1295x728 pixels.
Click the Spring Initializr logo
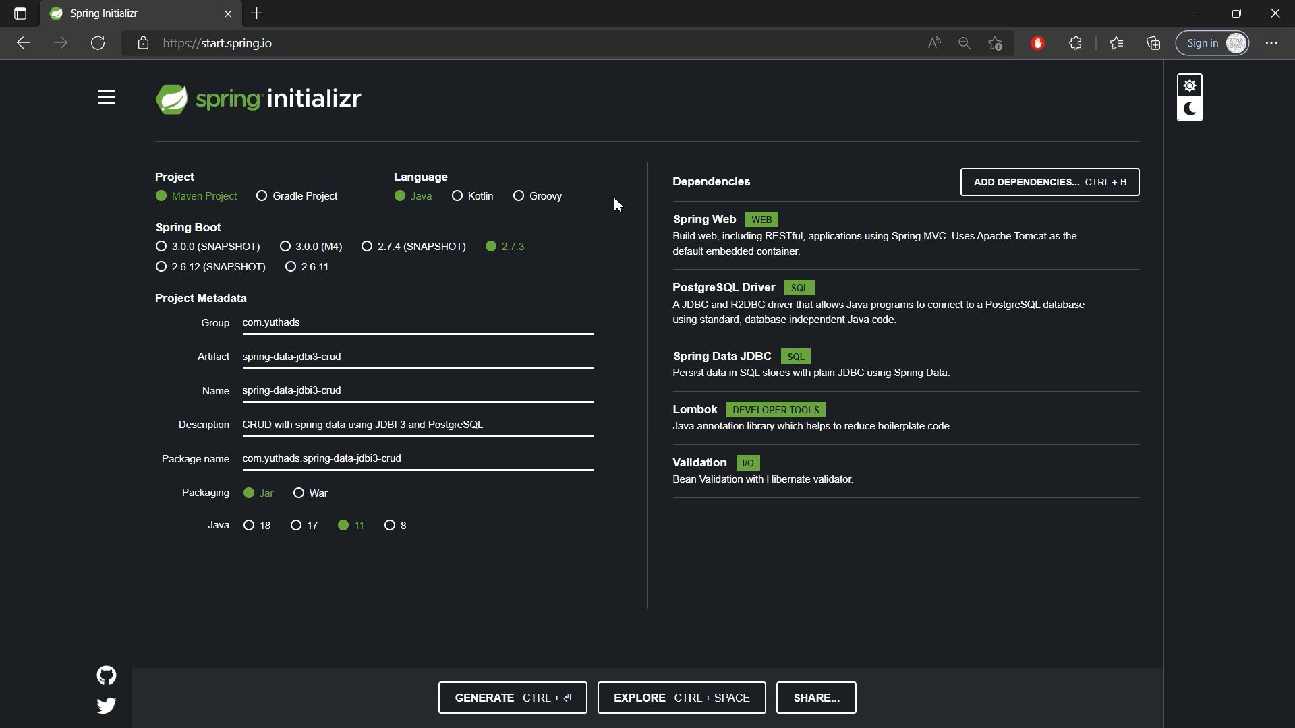pyautogui.click(x=258, y=99)
